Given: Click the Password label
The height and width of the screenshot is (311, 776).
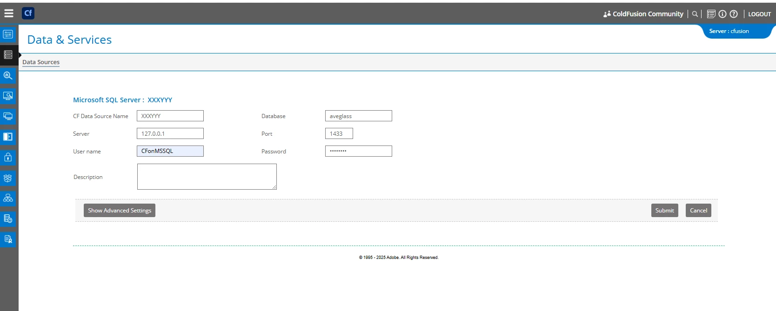Looking at the screenshot, I should click(274, 152).
